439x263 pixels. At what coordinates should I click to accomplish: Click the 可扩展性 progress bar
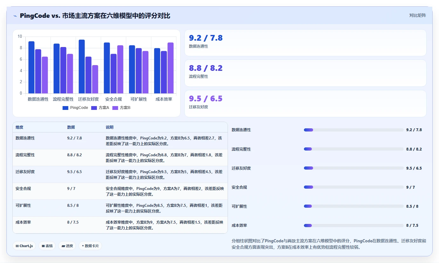(x=353, y=206)
